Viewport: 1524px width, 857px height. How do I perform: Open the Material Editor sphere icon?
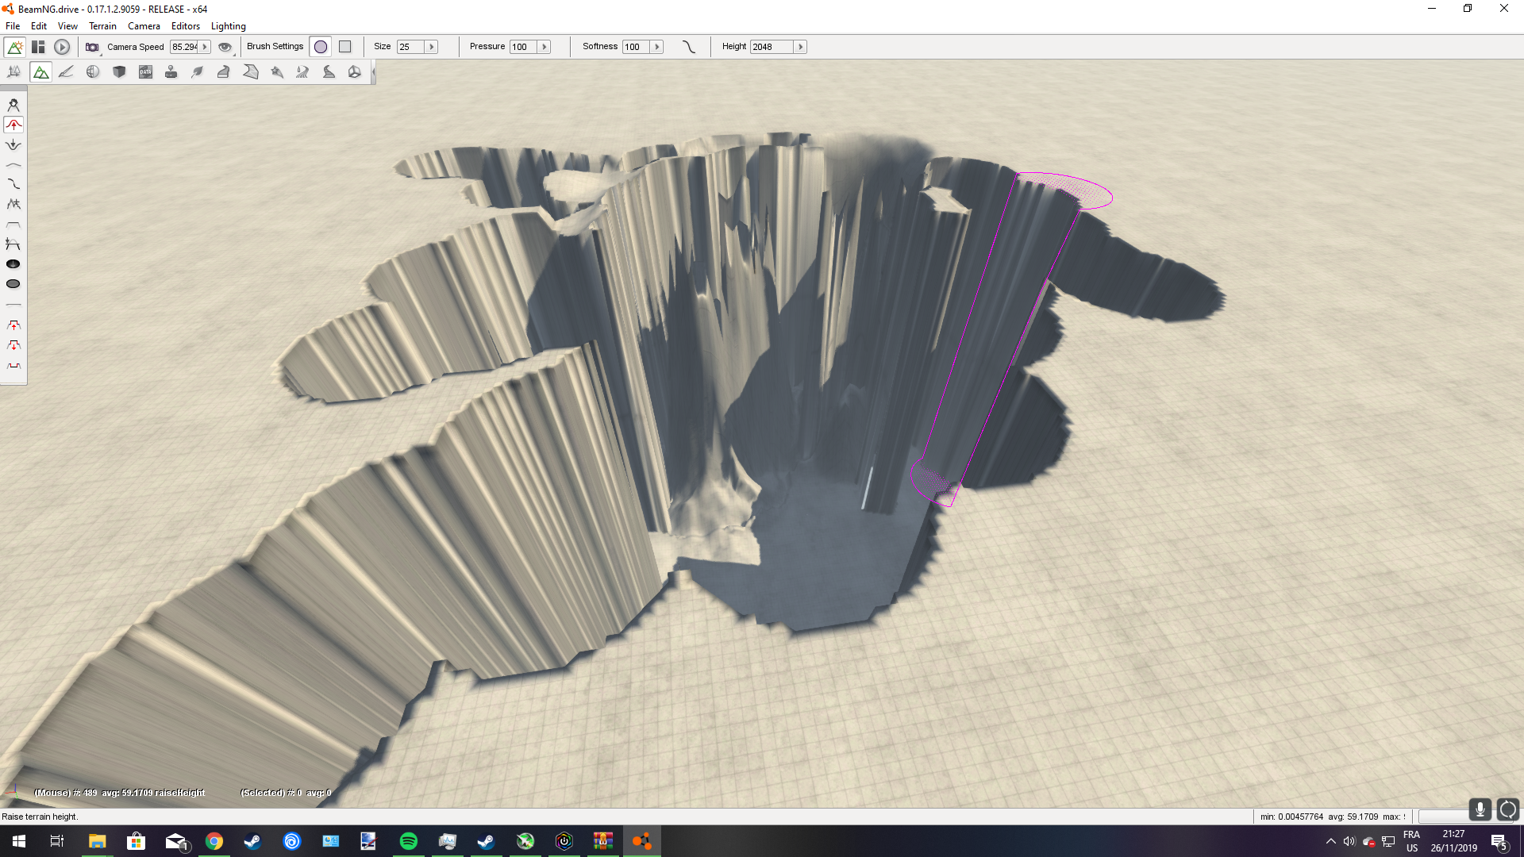pos(93,72)
